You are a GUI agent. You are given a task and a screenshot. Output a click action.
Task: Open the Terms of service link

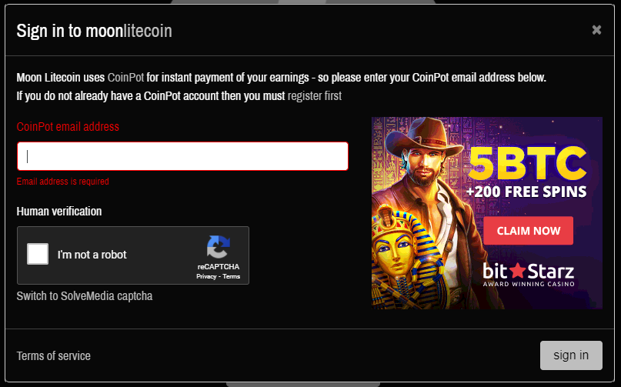(x=53, y=355)
